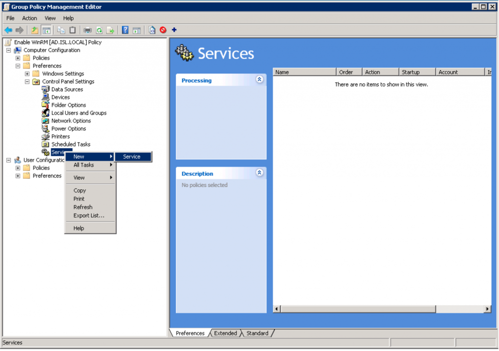Toggle the Show/Hide Console Tree toolbar button
The height and width of the screenshot is (351, 499).
click(46, 30)
